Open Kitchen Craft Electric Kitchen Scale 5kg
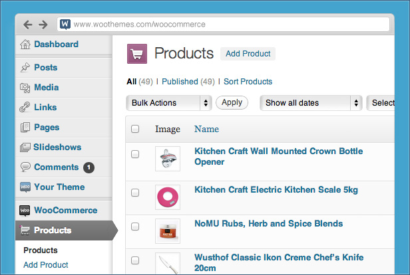 (x=276, y=190)
